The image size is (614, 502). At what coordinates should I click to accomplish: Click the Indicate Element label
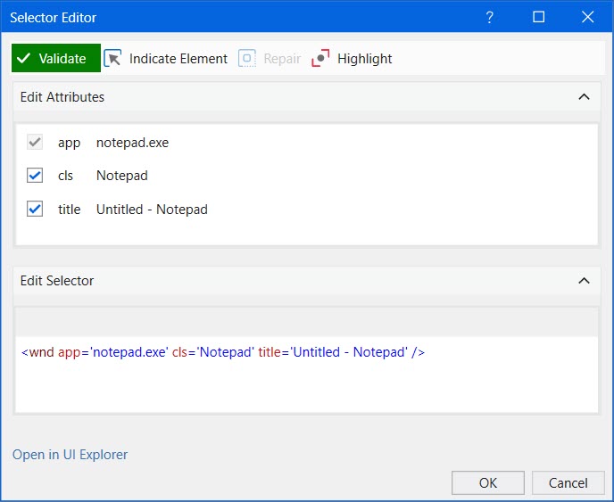178,59
